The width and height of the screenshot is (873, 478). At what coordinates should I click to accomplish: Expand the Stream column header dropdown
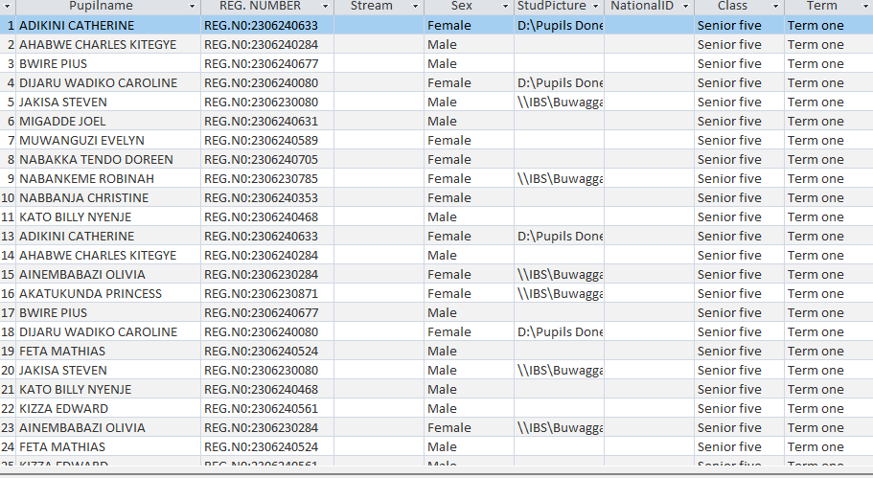point(415,7)
